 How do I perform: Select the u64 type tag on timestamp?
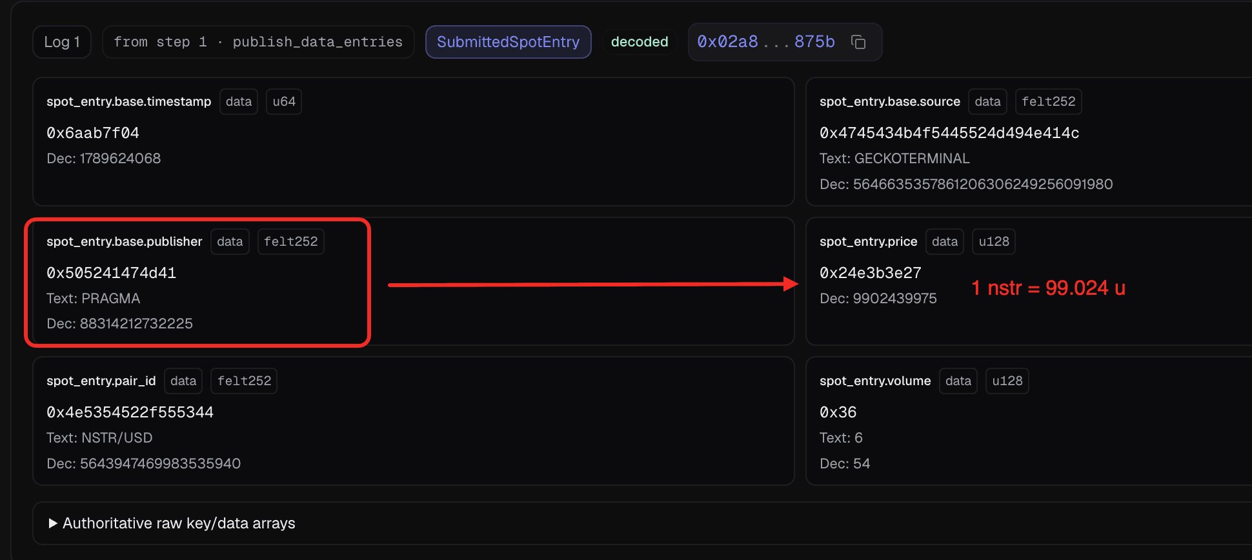point(284,102)
